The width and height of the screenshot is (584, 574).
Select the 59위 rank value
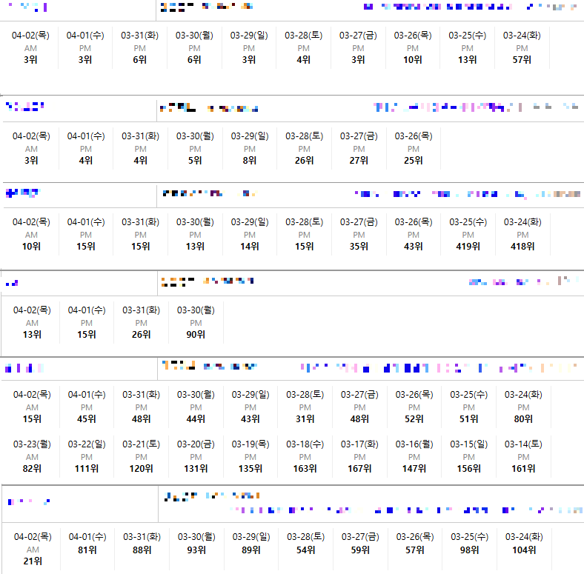(360, 550)
